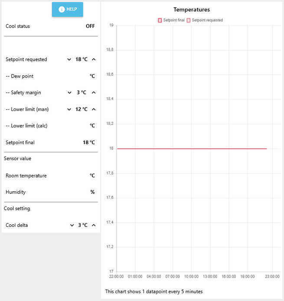Decrease Lower limit (man) value
Screen dimensions: 284x301
[69, 109]
